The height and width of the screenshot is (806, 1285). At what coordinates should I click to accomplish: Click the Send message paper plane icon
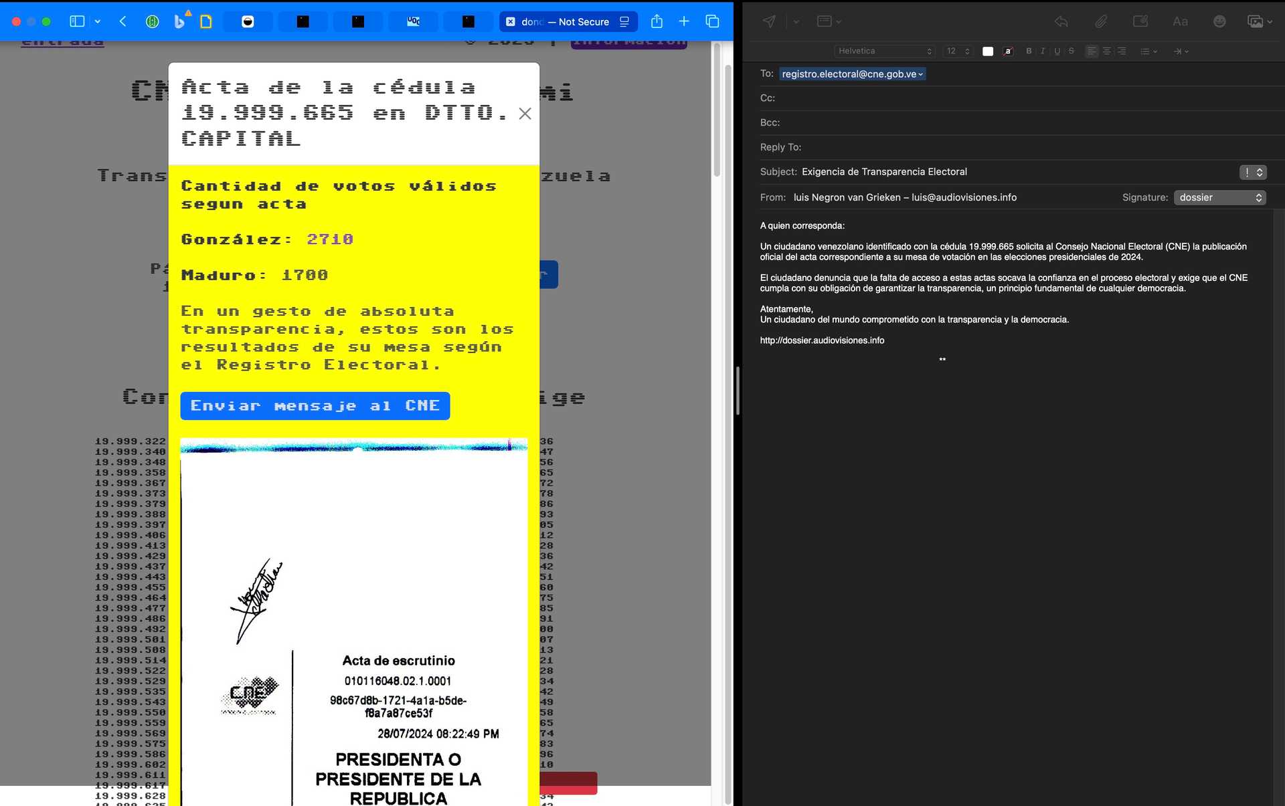(769, 21)
